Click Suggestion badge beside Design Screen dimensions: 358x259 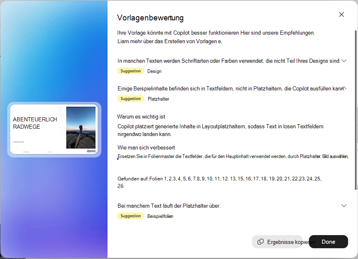pos(131,71)
